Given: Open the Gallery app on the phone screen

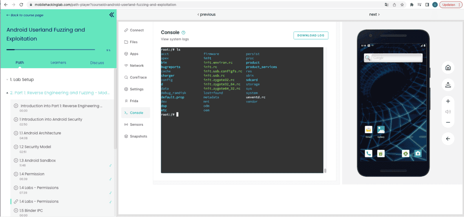Looking at the screenshot, I should pos(381,130).
